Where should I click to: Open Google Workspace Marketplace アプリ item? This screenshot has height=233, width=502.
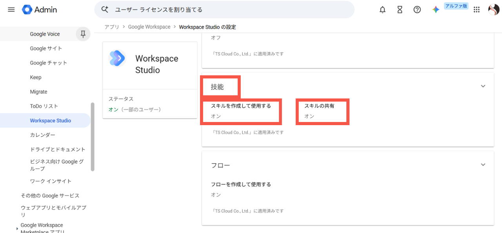point(42,228)
